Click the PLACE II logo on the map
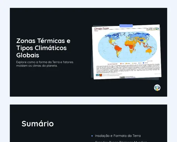 pyautogui.click(x=153, y=29)
